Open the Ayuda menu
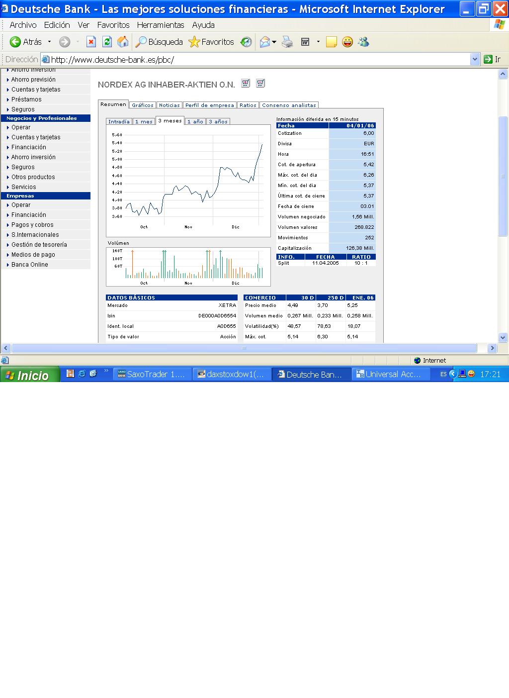This screenshot has height=698, width=509. (203, 25)
